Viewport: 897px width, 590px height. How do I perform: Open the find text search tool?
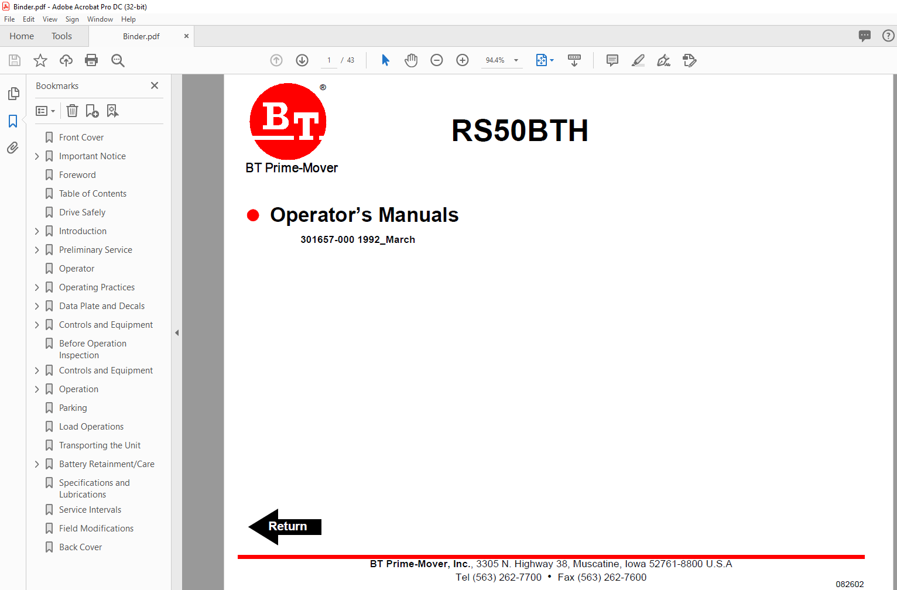118,60
